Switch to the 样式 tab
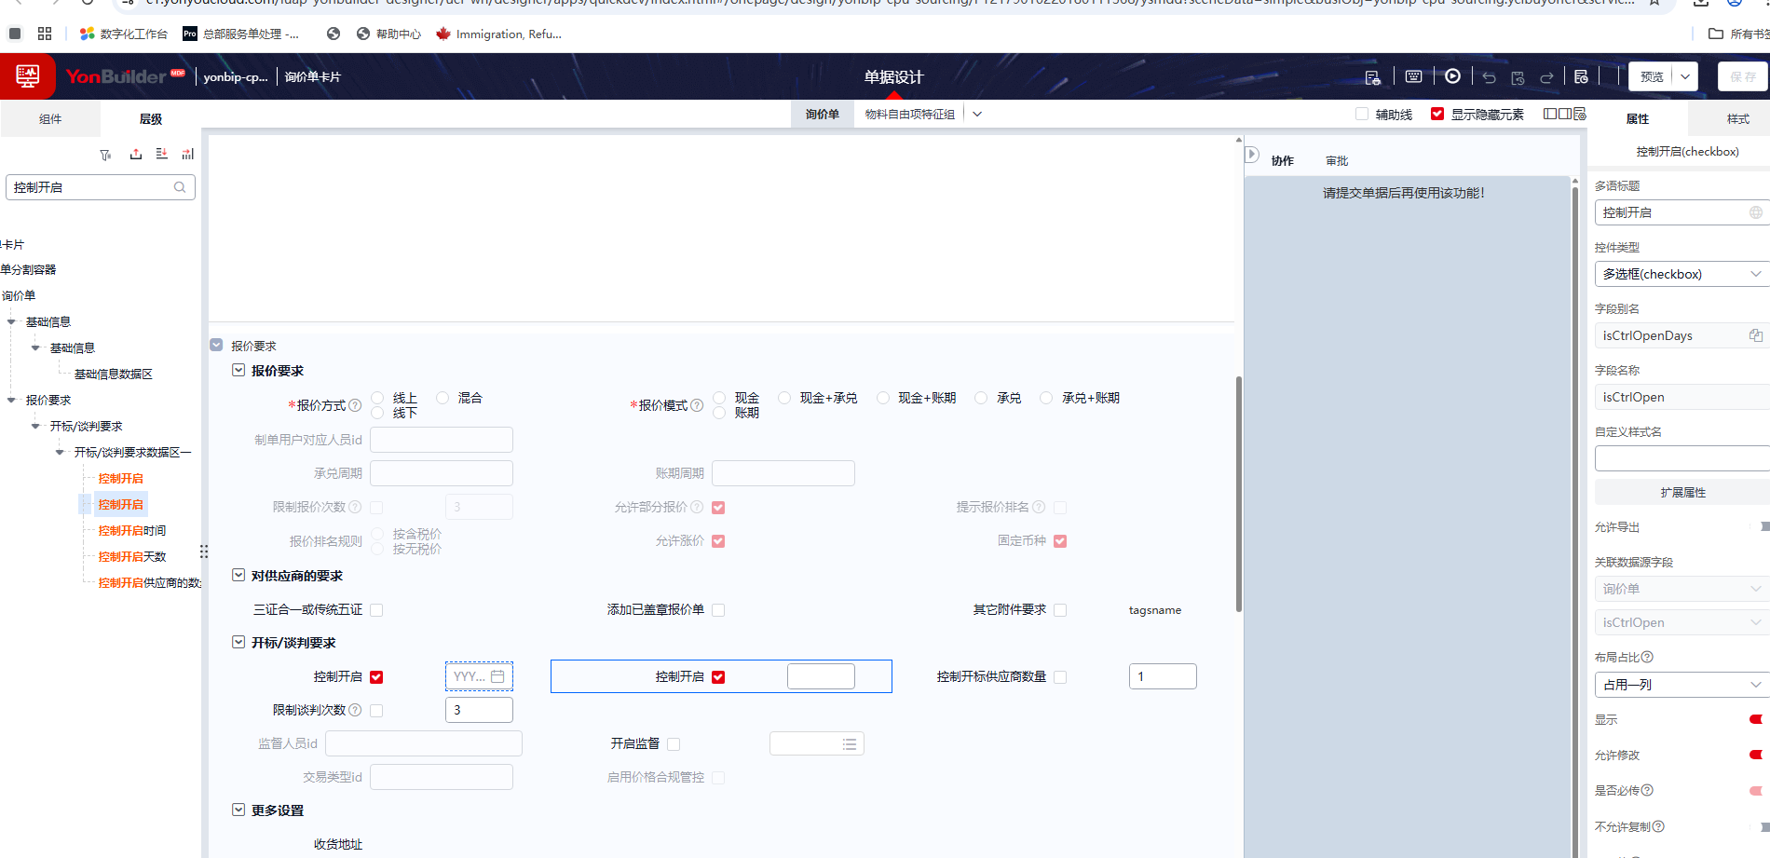The image size is (1770, 858). (x=1737, y=119)
